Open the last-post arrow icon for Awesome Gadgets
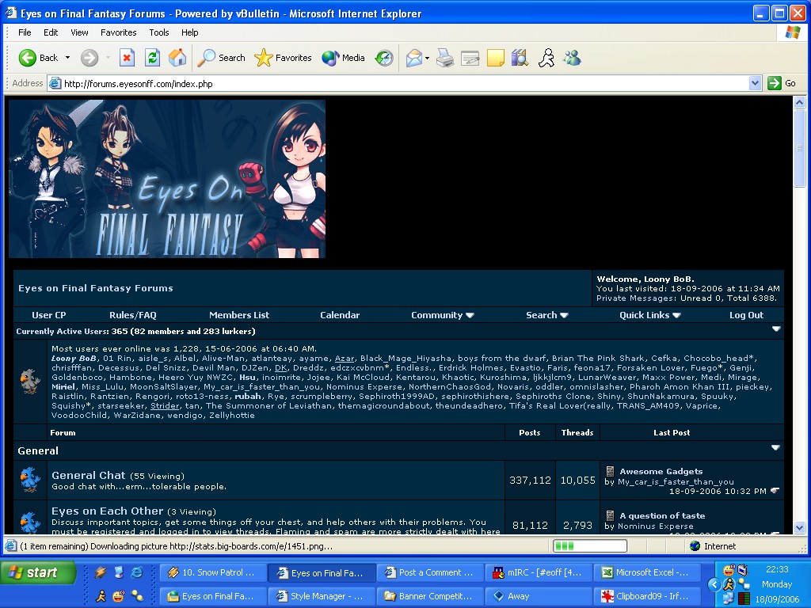 coord(775,491)
